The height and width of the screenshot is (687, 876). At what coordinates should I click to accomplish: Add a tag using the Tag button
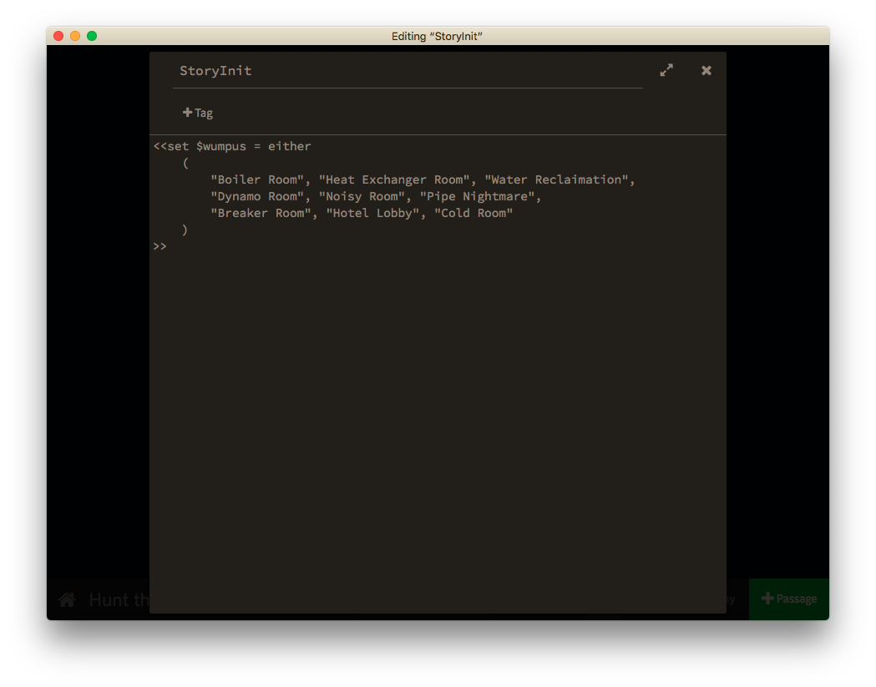[x=197, y=112]
